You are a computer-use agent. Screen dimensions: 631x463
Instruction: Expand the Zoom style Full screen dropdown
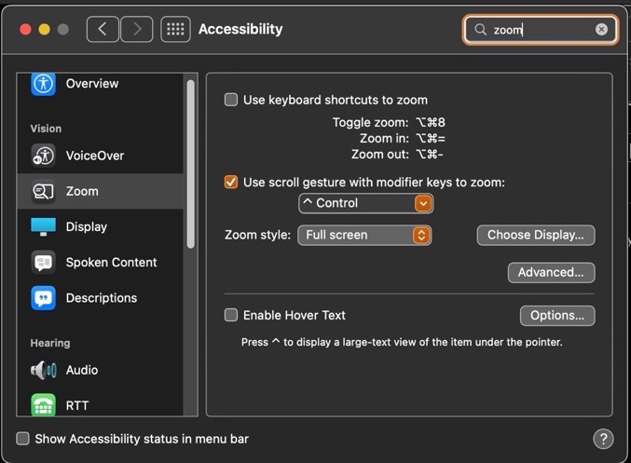pyautogui.click(x=364, y=235)
